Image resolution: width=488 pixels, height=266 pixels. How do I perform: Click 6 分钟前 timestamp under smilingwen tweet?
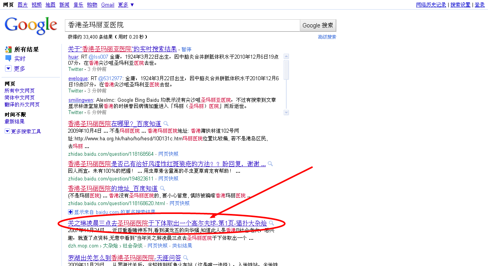pyautogui.click(x=97, y=112)
